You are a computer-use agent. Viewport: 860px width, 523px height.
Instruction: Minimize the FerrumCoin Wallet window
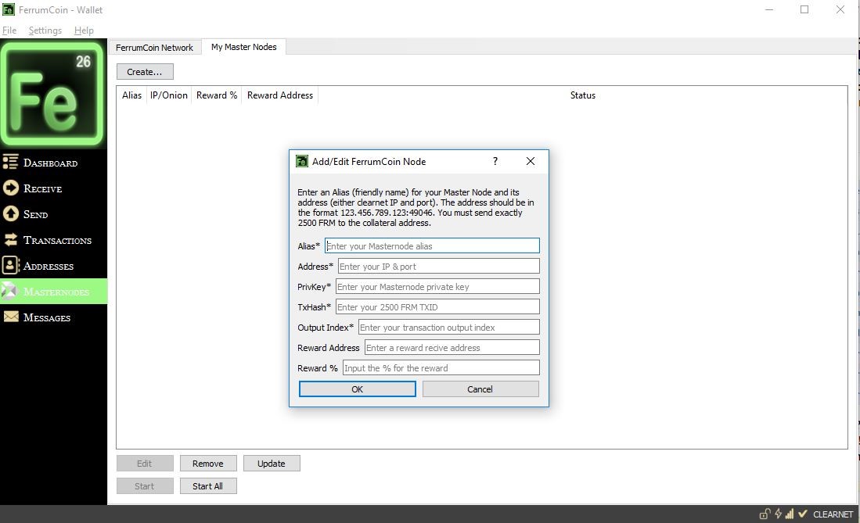(769, 9)
